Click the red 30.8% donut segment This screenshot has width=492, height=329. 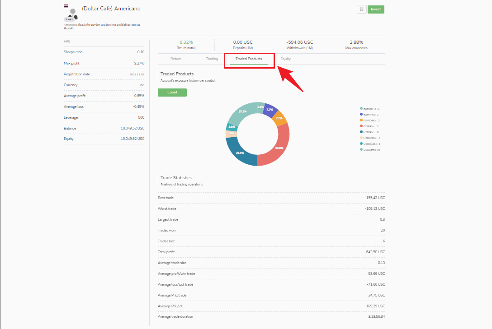pyautogui.click(x=280, y=147)
